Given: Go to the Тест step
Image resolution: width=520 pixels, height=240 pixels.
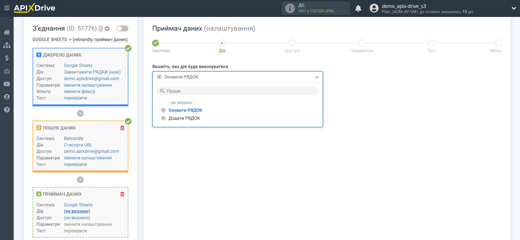Looking at the screenshot, I should pos(432,43).
